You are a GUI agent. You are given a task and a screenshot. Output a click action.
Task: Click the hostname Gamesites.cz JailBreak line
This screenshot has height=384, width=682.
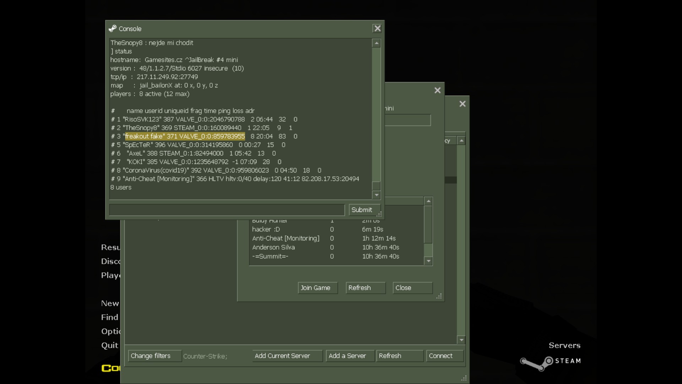click(x=174, y=60)
